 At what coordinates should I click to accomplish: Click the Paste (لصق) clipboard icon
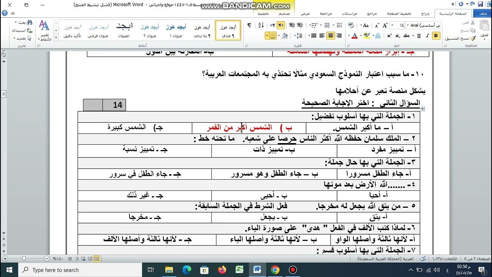pyautogui.click(x=484, y=26)
